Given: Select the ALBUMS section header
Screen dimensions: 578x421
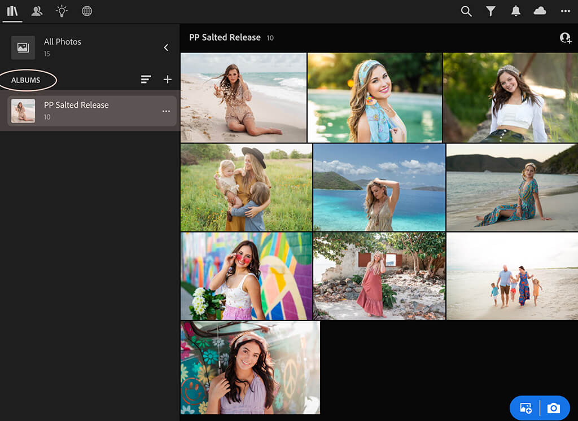Looking at the screenshot, I should pos(27,80).
